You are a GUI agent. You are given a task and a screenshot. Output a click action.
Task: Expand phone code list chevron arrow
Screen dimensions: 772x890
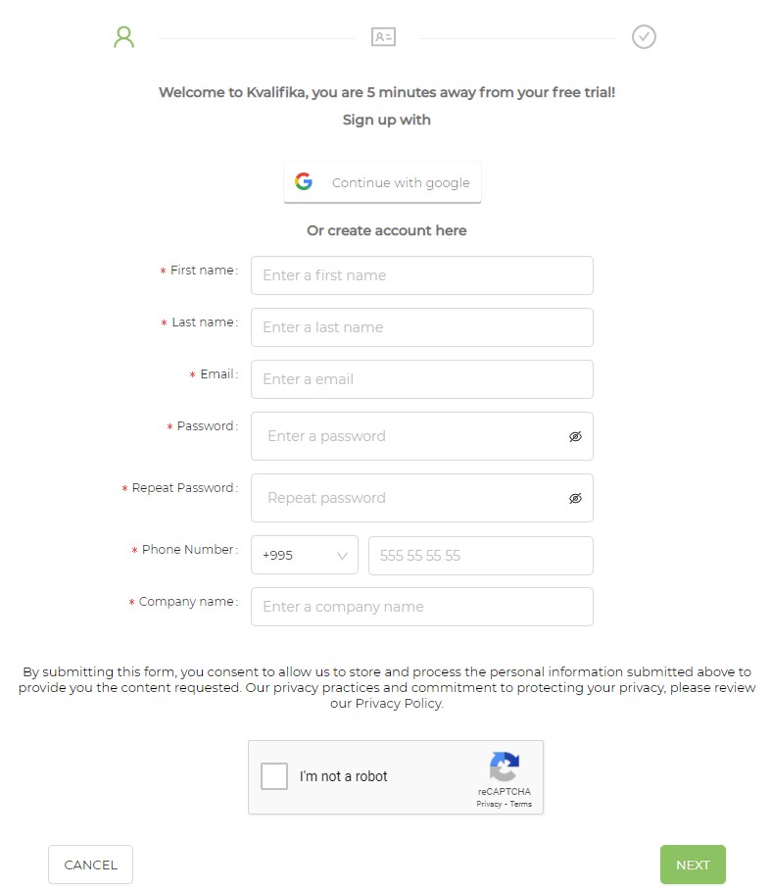[x=342, y=556]
